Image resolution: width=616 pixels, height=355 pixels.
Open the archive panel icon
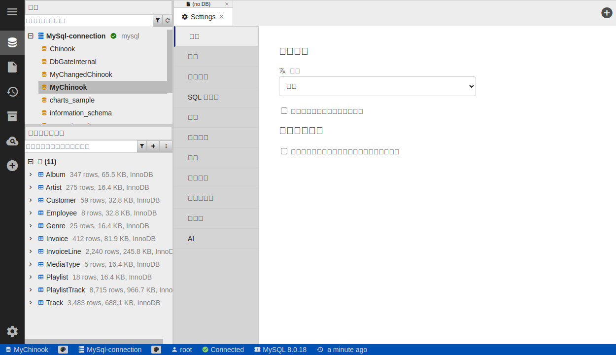tap(12, 116)
